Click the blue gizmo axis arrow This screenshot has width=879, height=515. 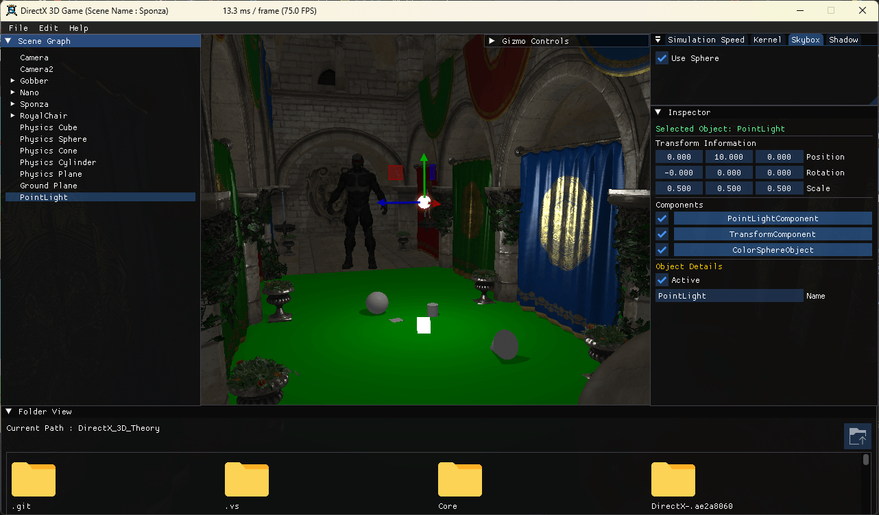(391, 203)
